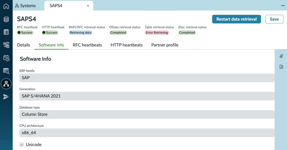The height and width of the screenshot is (150, 287).
Task: Click the RFC heartbeat Success badge
Action: click(25, 32)
